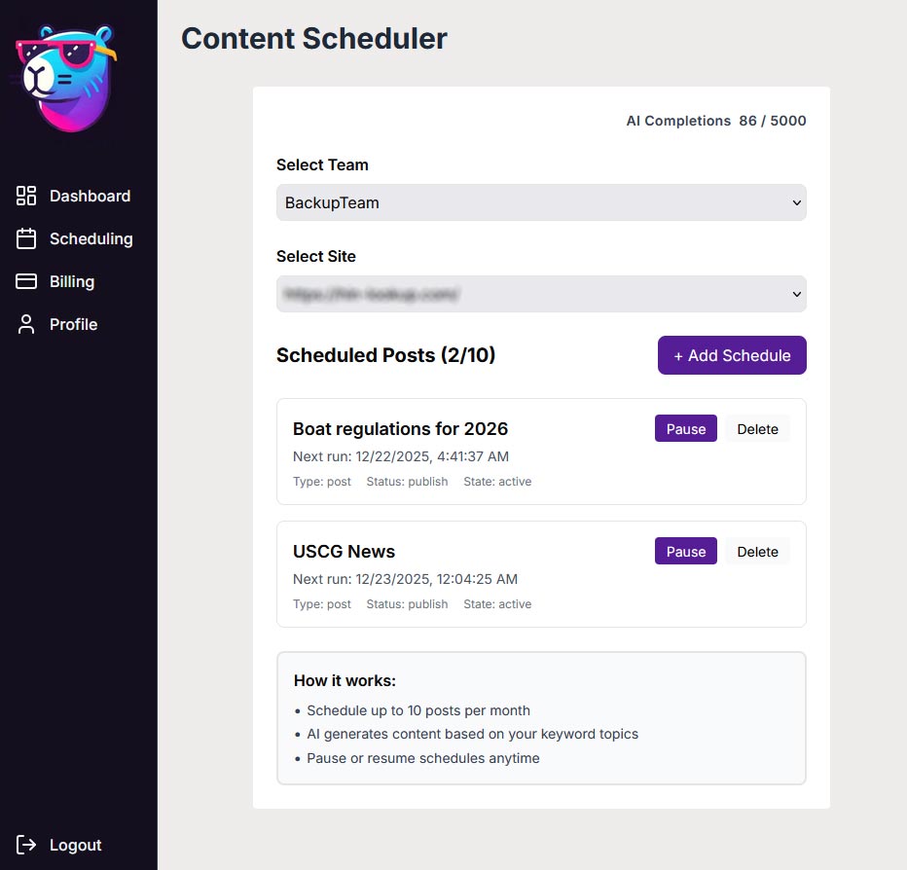Click the Select Team dropdown chevron
Screen dimensions: 907x870
pyautogui.click(x=797, y=202)
